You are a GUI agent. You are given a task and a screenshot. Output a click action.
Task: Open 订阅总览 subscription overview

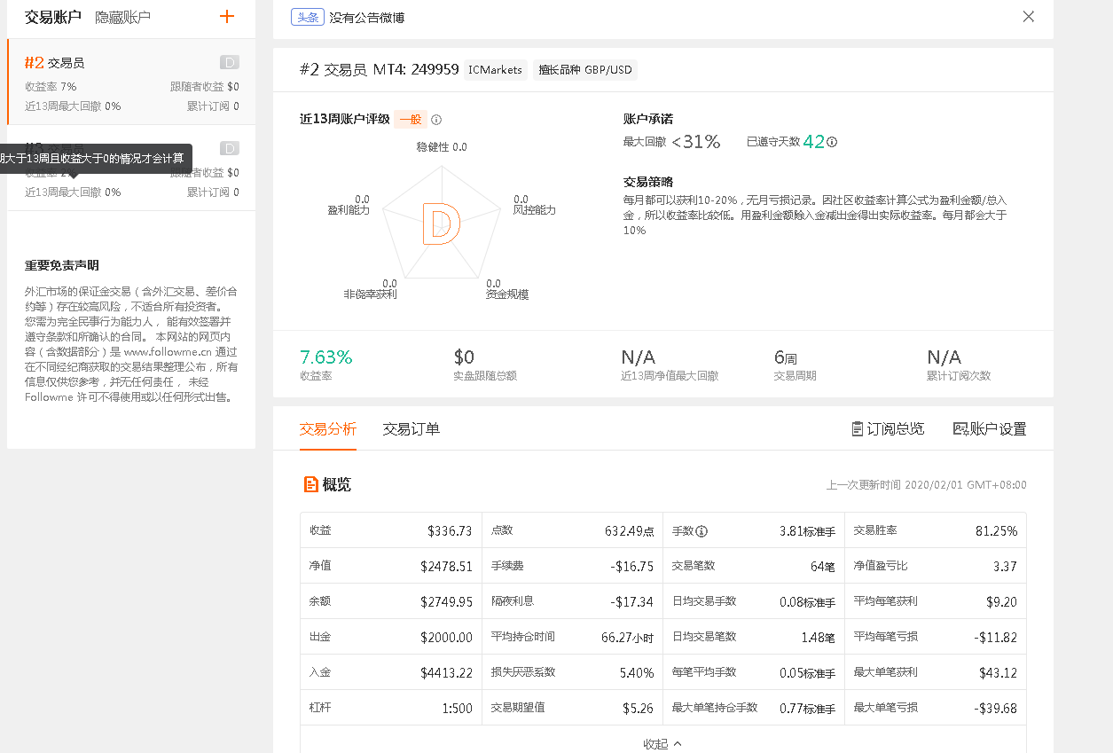(888, 429)
